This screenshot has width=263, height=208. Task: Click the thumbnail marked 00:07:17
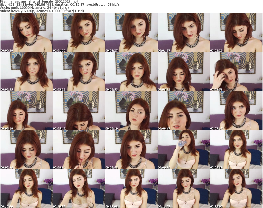[236, 111]
